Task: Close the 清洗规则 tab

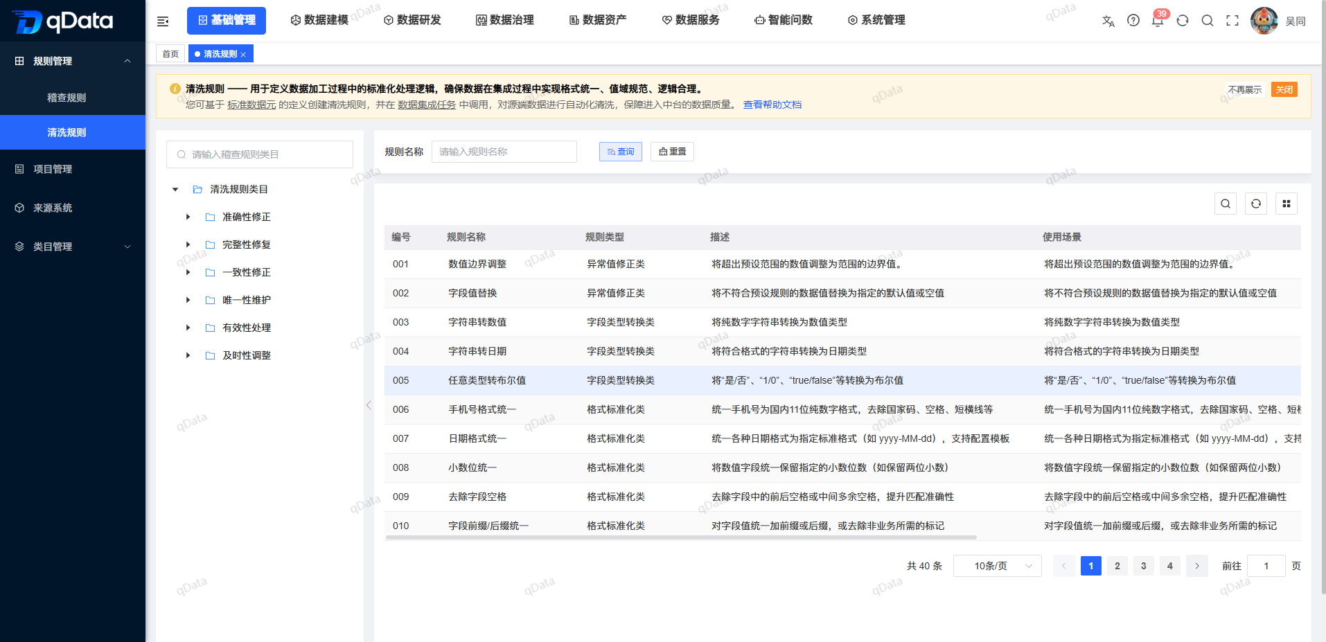Action: click(x=243, y=55)
